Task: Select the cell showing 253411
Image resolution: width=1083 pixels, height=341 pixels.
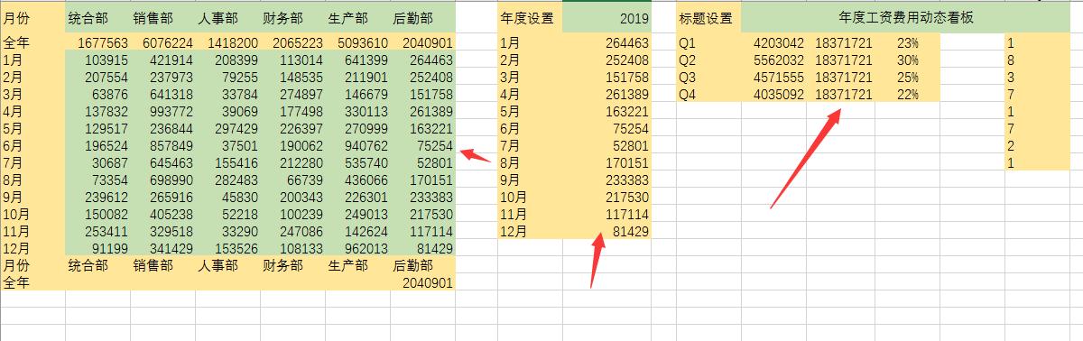Action: pos(98,231)
